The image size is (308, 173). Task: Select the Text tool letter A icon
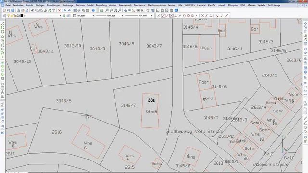2,92
